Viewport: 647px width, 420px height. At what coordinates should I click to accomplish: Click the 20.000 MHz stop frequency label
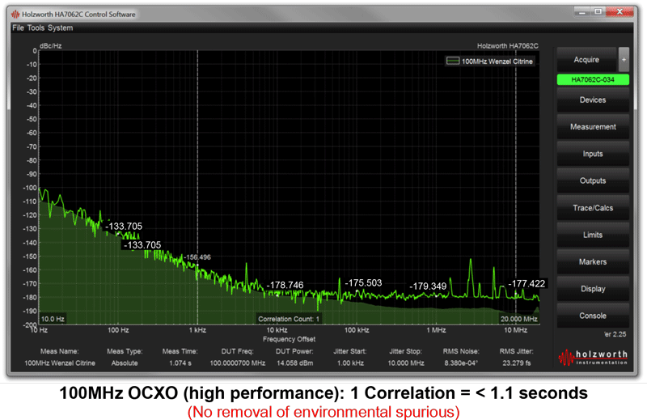pyautogui.click(x=518, y=319)
